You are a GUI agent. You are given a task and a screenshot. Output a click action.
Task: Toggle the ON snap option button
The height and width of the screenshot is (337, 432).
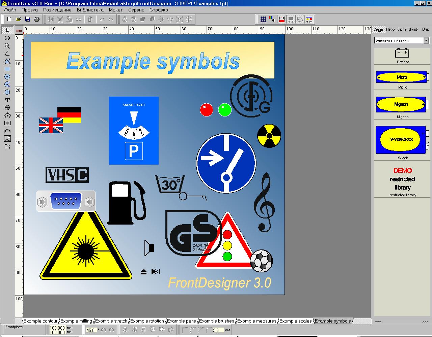309,20
